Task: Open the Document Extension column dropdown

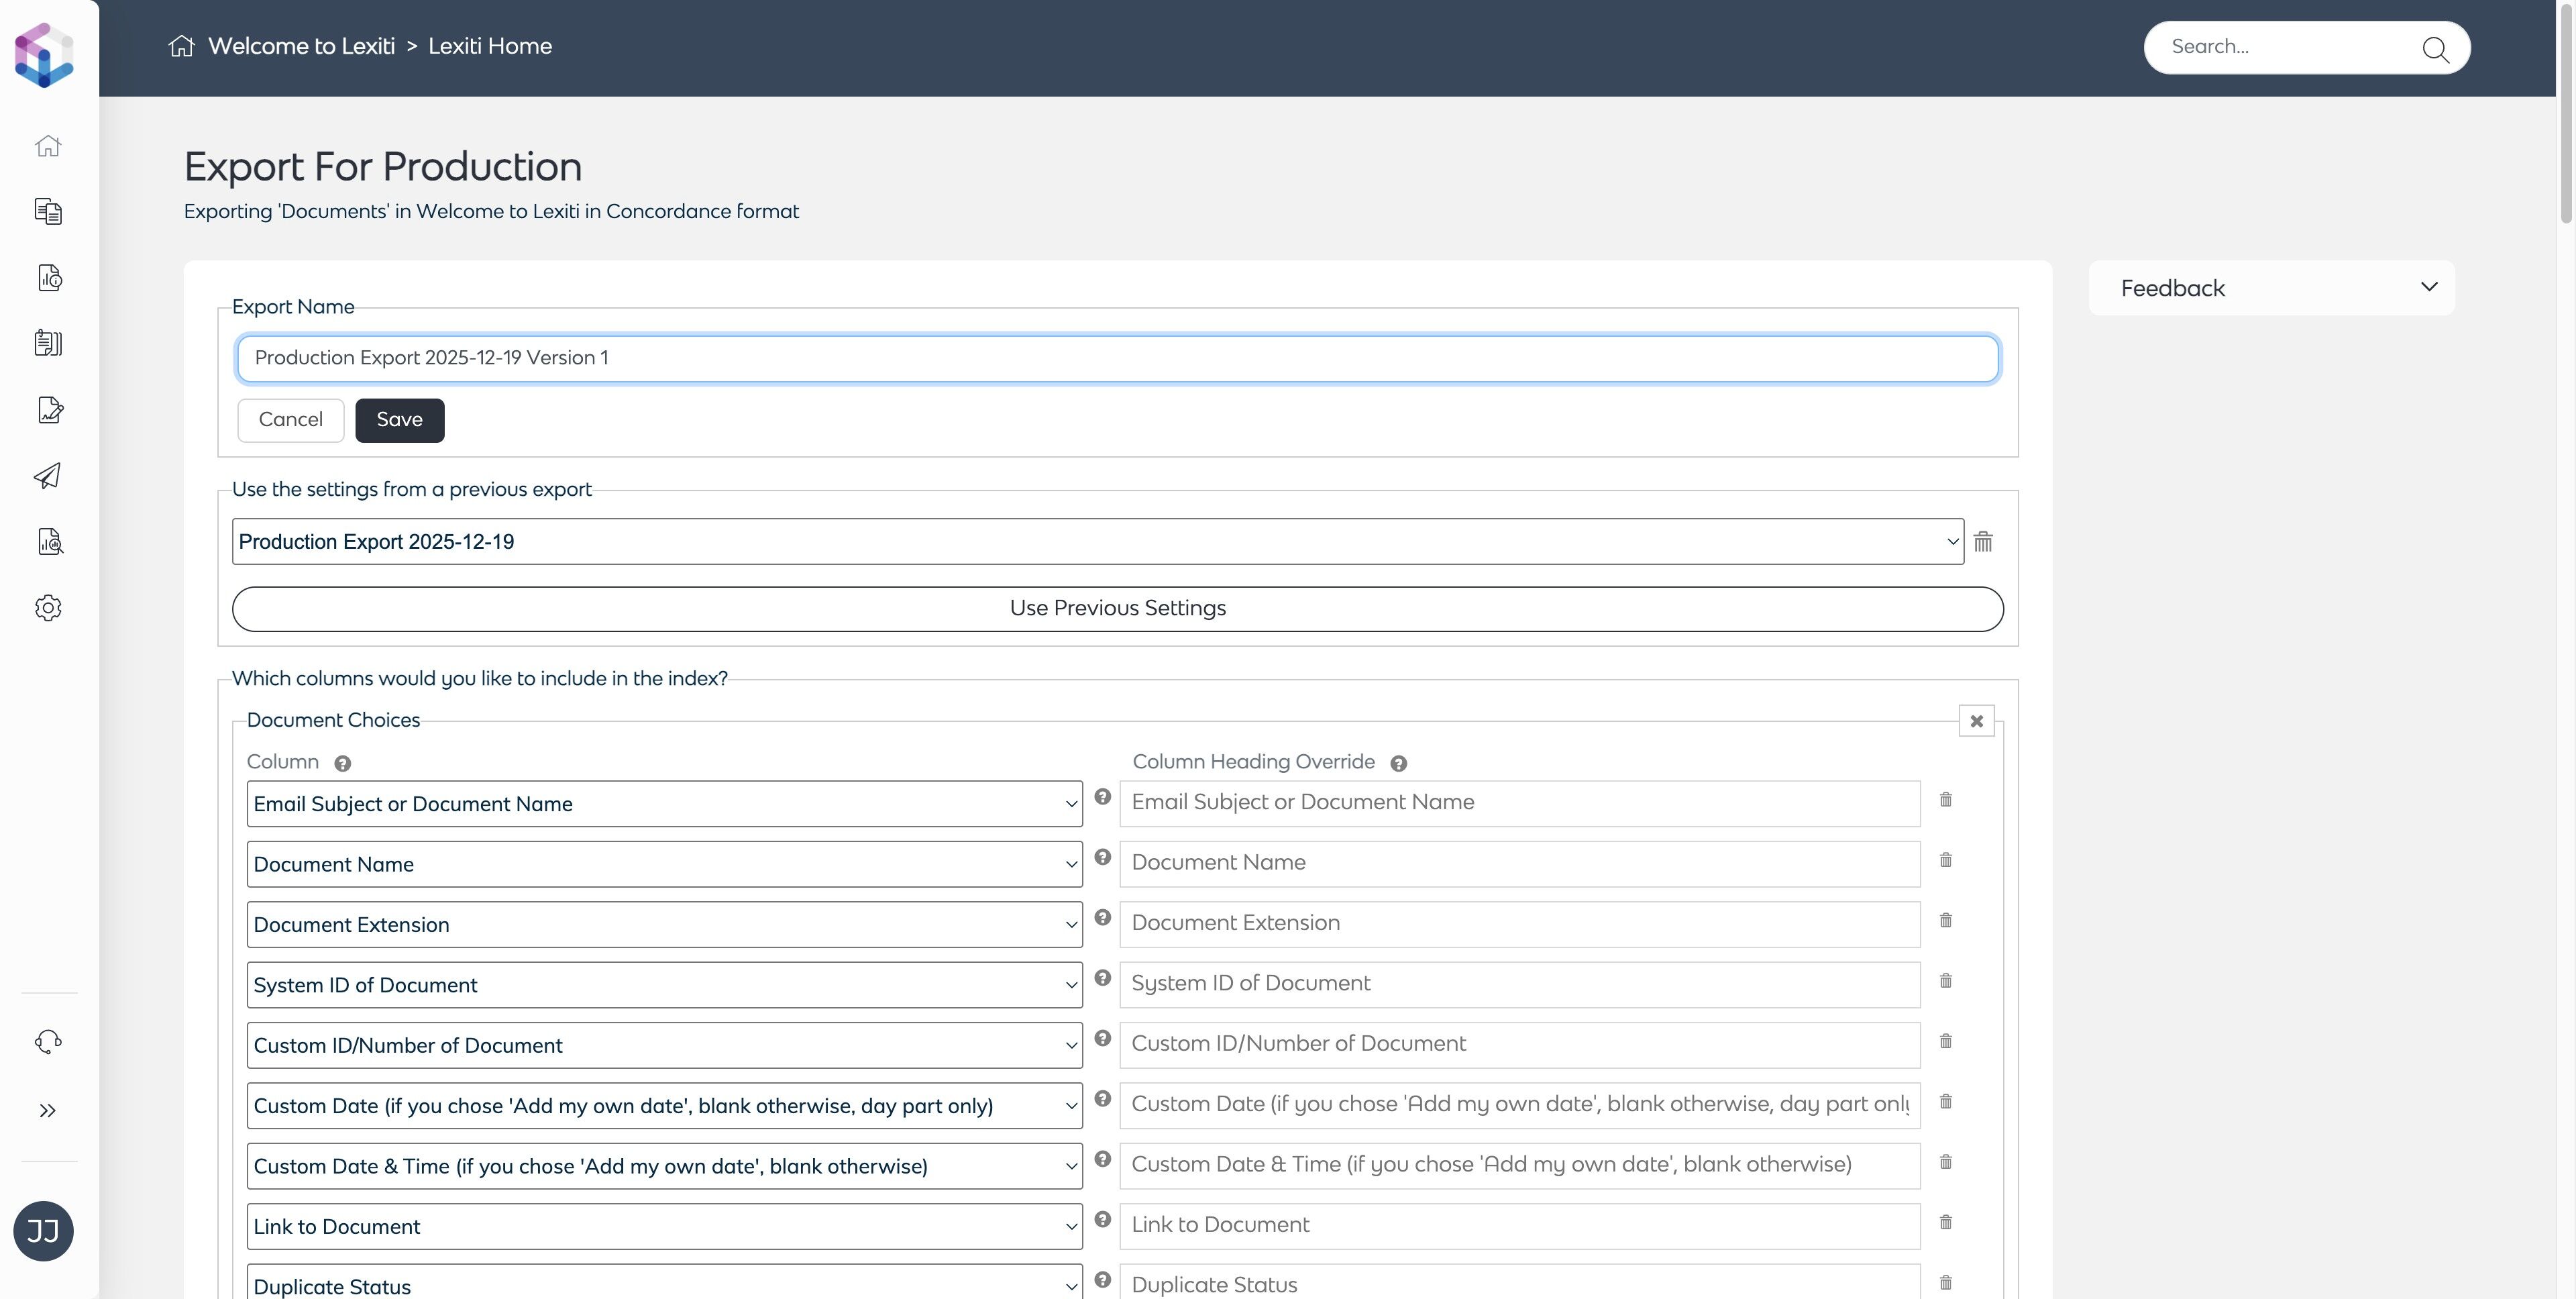Action: (664, 925)
